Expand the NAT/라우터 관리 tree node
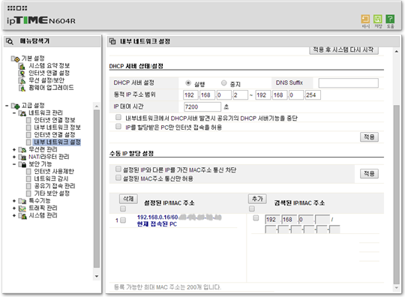Viewport: 405px width, 297px height. [x=14, y=157]
